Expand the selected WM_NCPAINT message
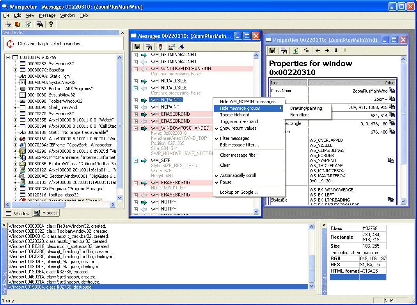Image resolution: width=417 pixels, height=305 pixels. click(x=136, y=100)
